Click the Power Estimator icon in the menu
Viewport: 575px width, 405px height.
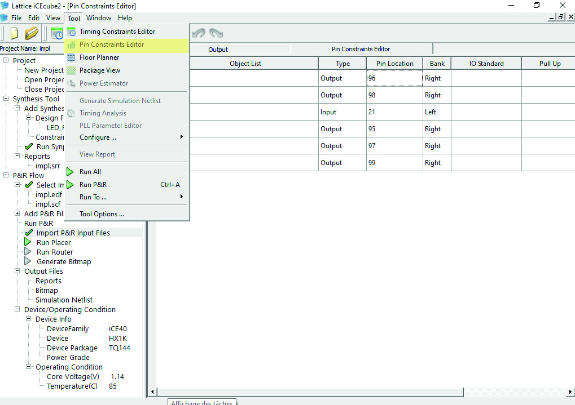pos(71,83)
